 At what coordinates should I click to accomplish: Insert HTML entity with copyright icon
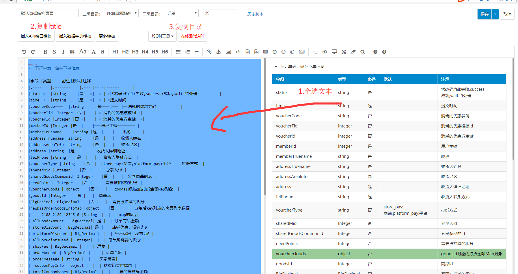(292, 52)
